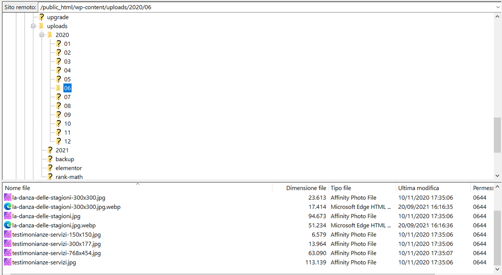Click Affinity icon of la-danza-delle-stagioni.jpg
The image size is (502, 275).
pyautogui.click(x=8, y=216)
